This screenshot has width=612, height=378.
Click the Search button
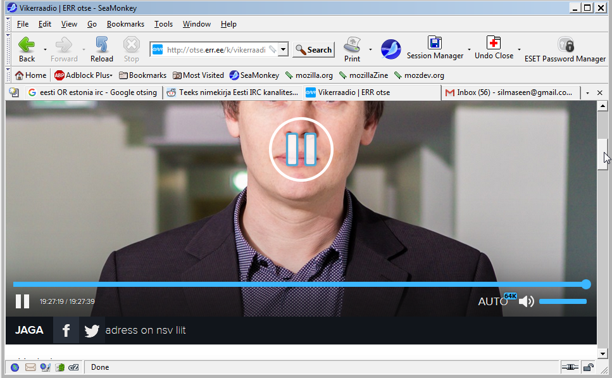point(313,49)
